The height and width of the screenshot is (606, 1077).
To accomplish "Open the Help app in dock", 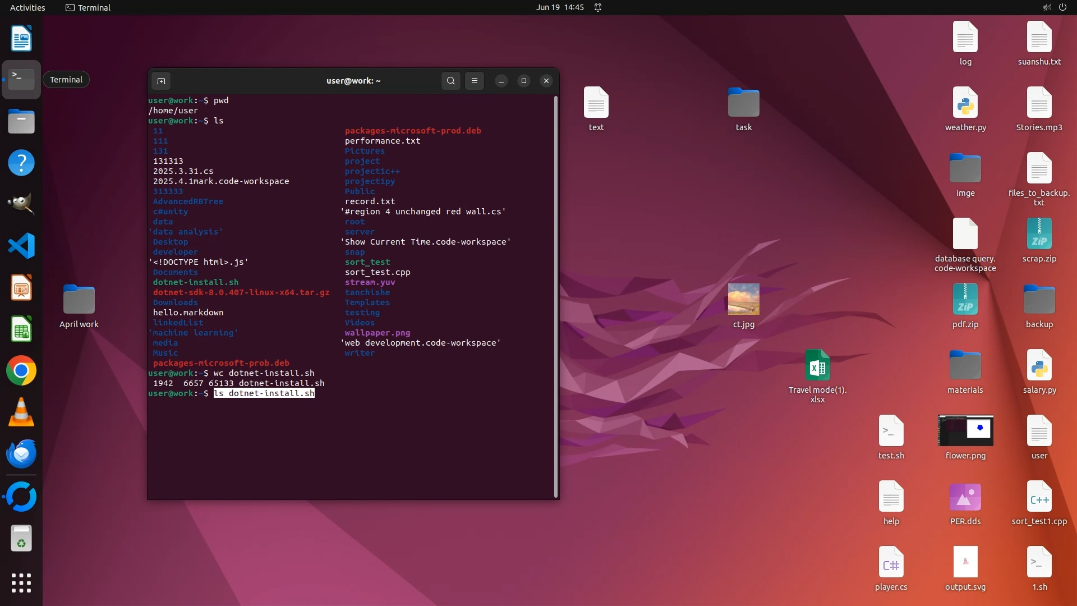I will tap(21, 163).
